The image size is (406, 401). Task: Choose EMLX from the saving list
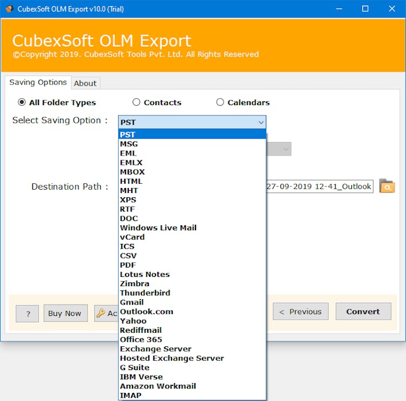click(192, 163)
